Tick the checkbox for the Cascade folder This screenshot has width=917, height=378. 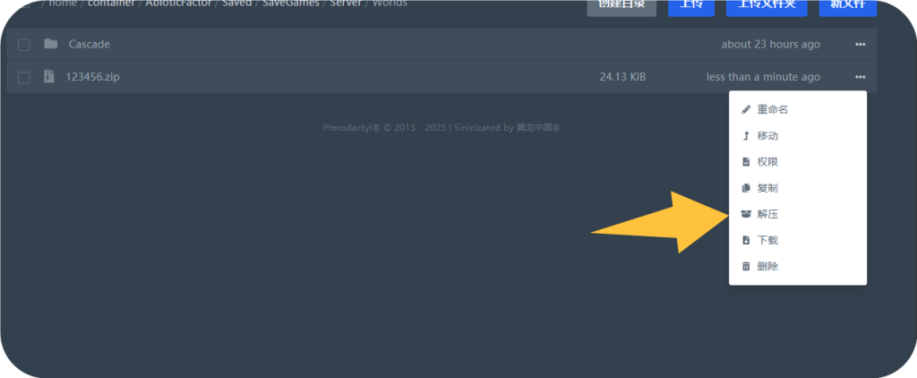24,45
